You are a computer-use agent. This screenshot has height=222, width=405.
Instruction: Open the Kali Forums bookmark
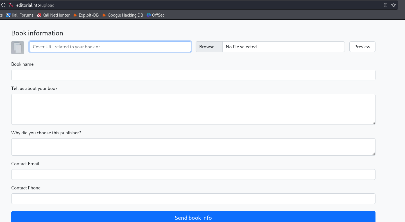tap(20, 15)
